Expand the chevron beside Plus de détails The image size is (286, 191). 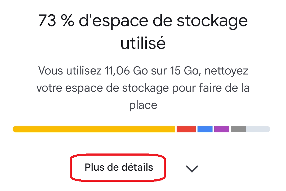(x=192, y=169)
